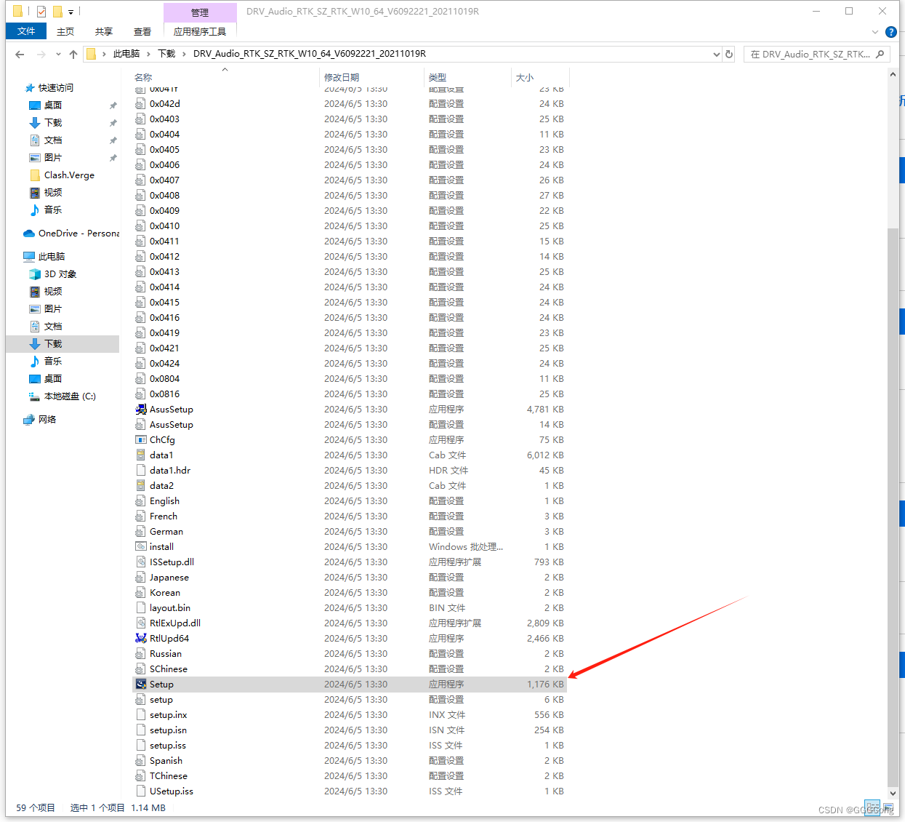Select the USetup.iss file icon
This screenshot has height=822, width=905.
pyautogui.click(x=141, y=791)
